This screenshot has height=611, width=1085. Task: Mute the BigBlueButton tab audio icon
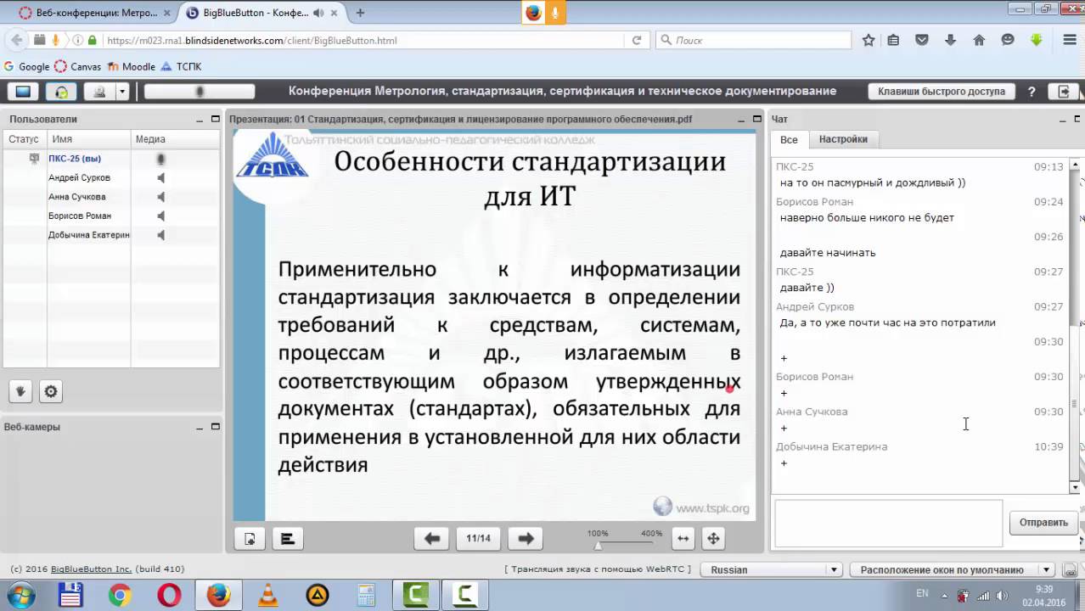tap(318, 13)
